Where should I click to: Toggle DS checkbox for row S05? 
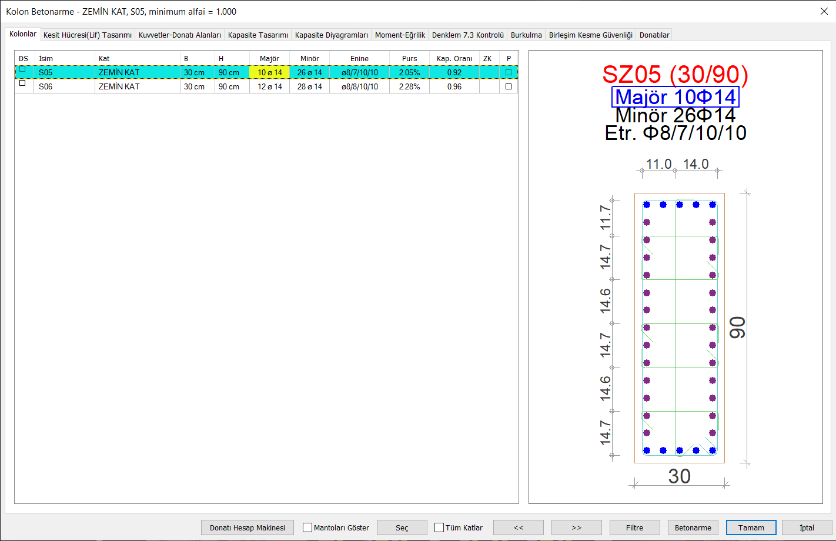tap(22, 69)
